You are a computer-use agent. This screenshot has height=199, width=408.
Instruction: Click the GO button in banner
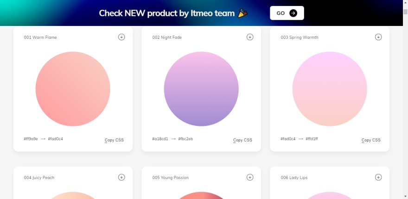click(287, 13)
